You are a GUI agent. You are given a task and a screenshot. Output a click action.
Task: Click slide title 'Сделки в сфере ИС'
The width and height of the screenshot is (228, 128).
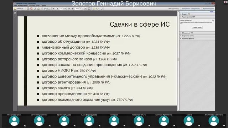tap(140, 24)
